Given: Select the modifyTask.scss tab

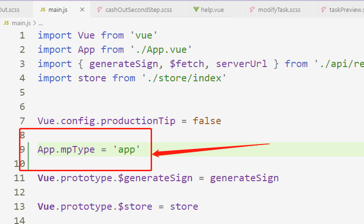Looking at the screenshot, I should click(x=278, y=10).
